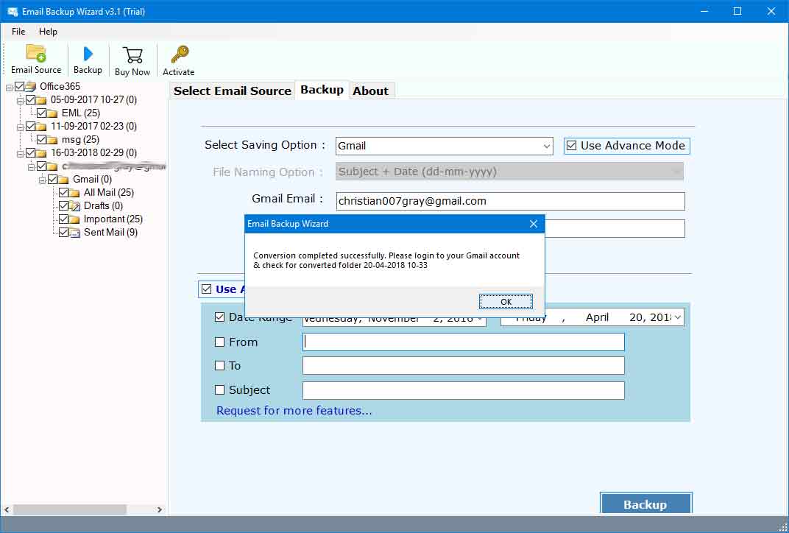
Task: Uncheck the Sent Mail (9) checkbox
Action: tap(63, 232)
